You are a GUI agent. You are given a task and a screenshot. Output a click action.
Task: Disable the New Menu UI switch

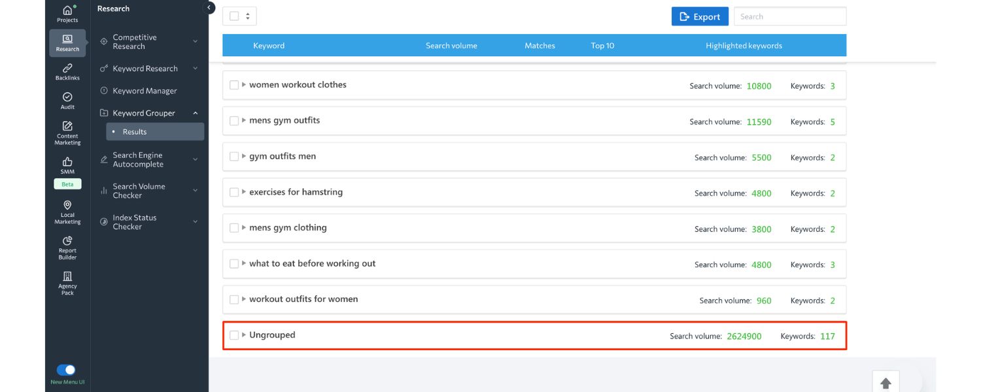[x=66, y=369]
